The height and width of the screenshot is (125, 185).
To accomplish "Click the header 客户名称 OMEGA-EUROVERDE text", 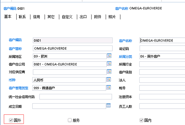I will click(x=139, y=8).
